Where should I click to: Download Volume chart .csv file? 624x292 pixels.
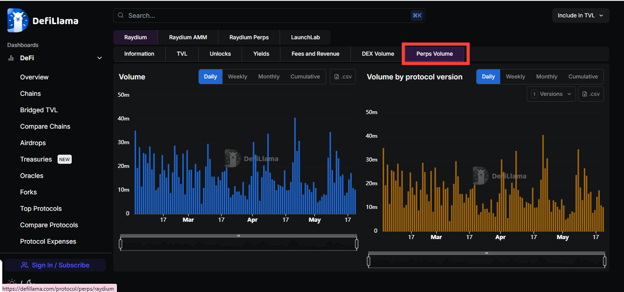click(343, 77)
